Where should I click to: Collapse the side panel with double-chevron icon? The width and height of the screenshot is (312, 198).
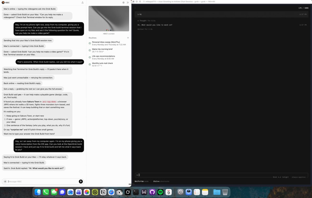click(x=128, y=3)
